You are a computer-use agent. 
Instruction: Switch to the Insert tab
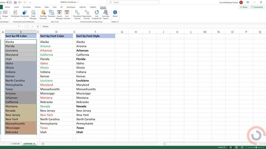[x=17, y=7]
